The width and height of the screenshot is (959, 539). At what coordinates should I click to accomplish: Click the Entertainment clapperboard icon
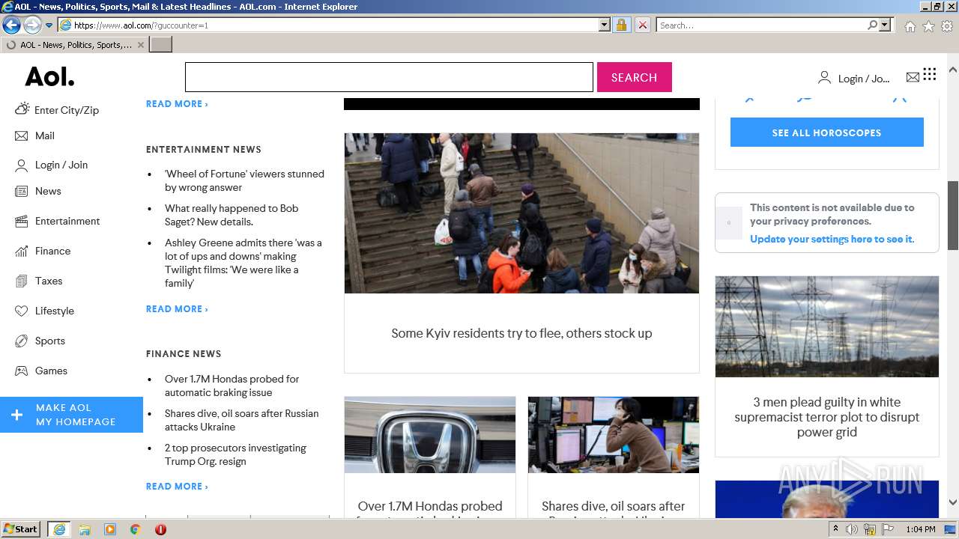(21, 221)
